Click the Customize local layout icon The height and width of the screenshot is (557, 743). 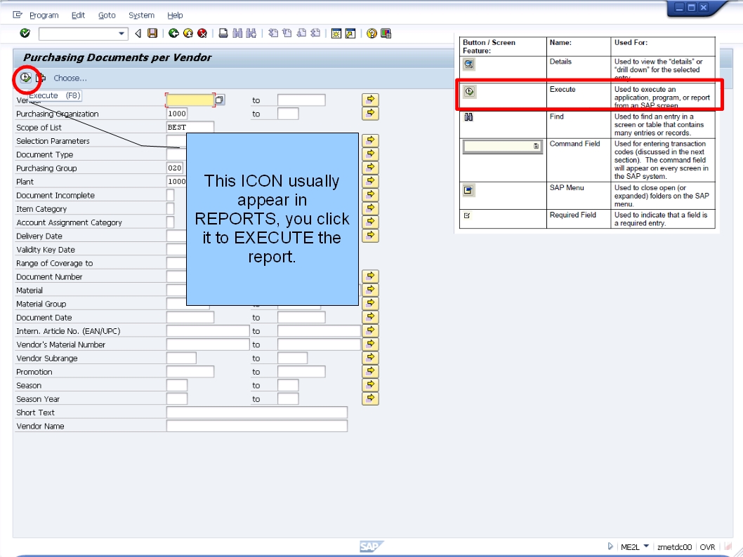385,33
